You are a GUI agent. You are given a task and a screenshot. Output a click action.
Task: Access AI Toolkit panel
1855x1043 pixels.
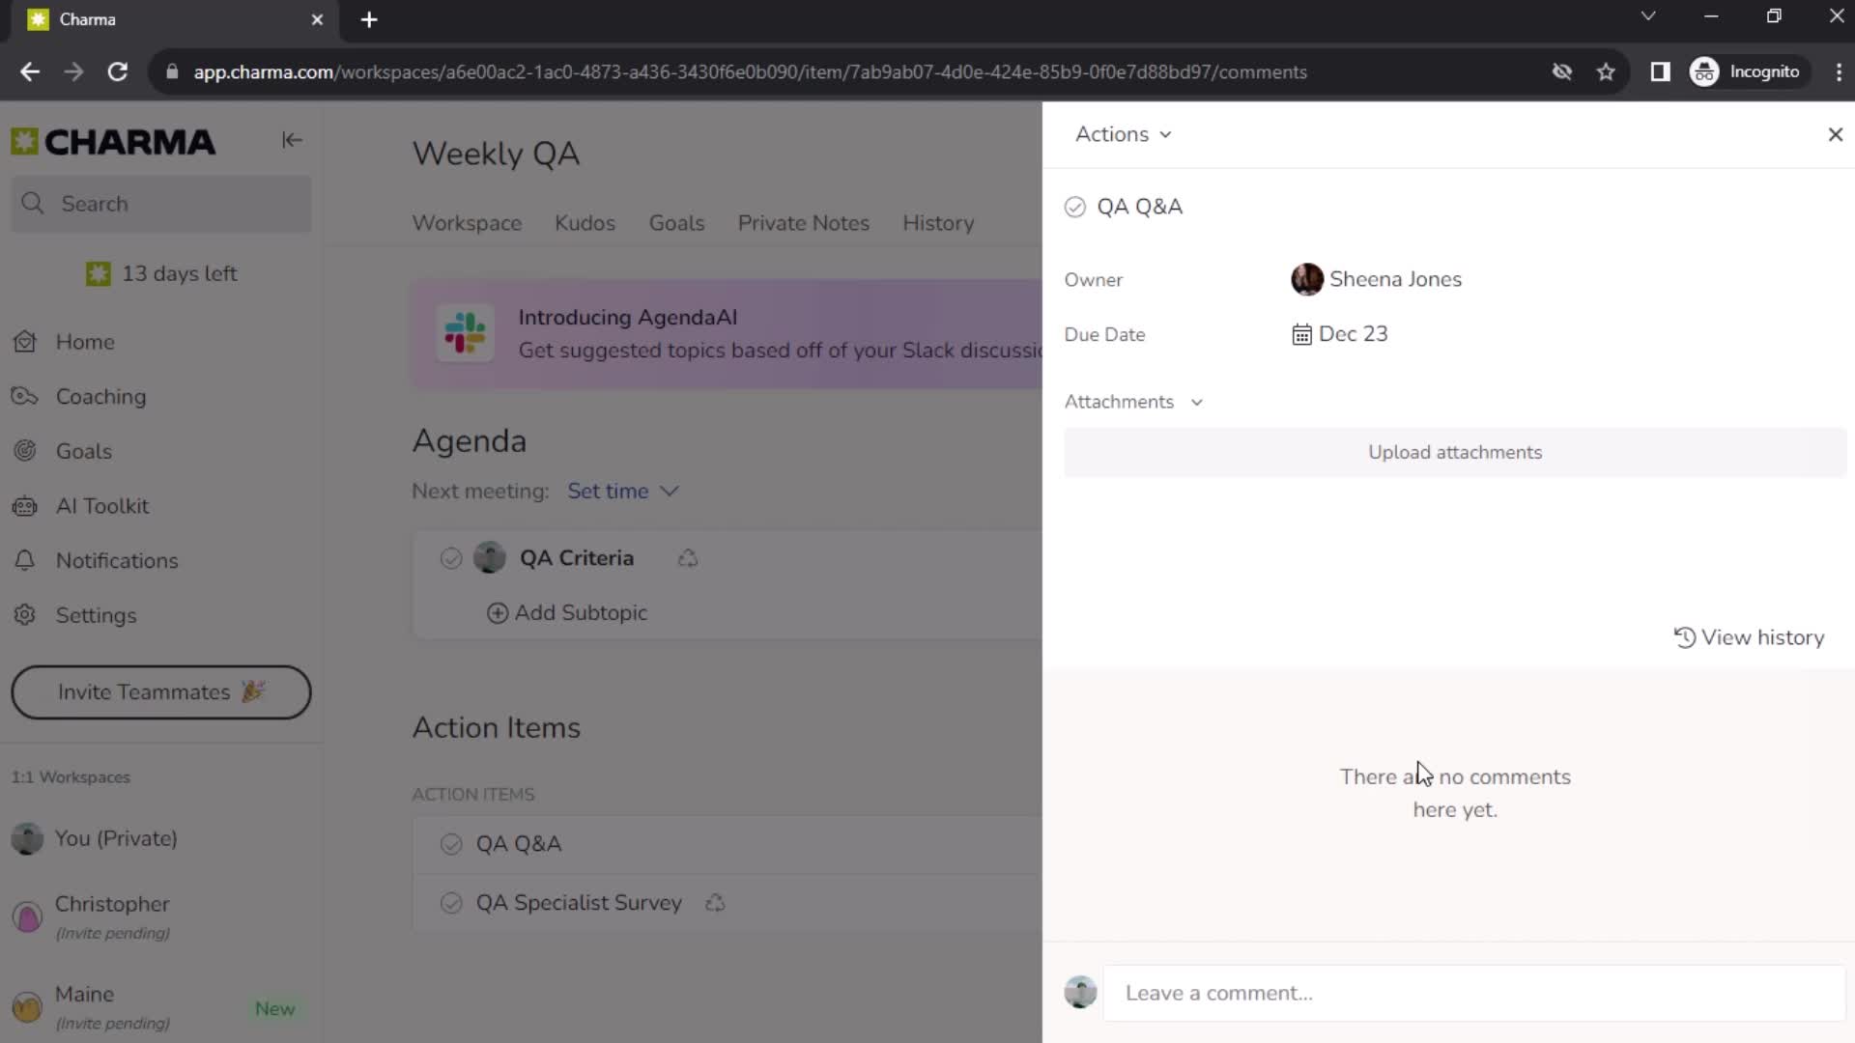click(101, 506)
